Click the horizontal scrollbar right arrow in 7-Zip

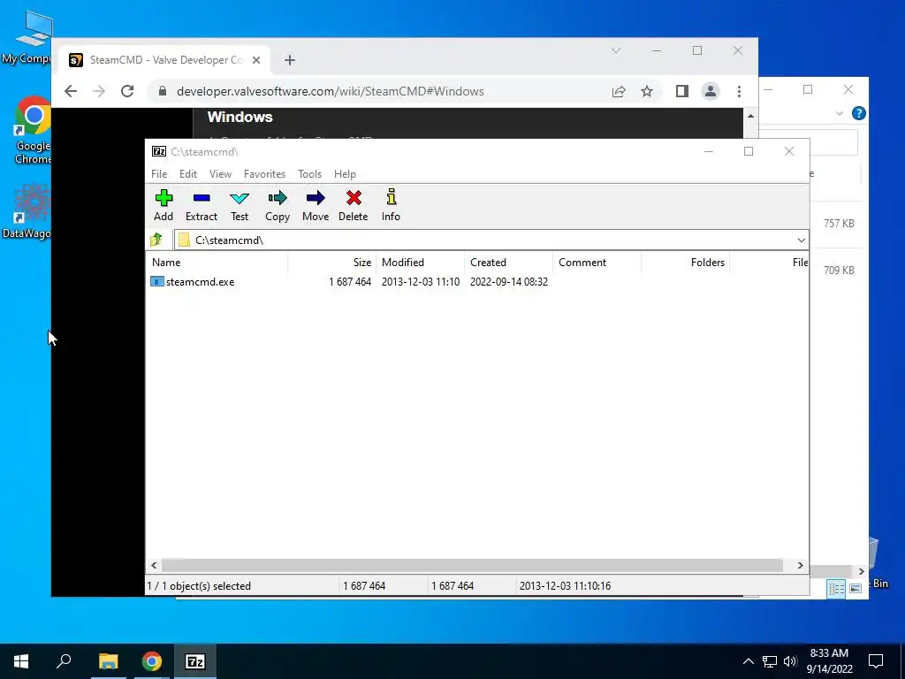[x=800, y=565]
